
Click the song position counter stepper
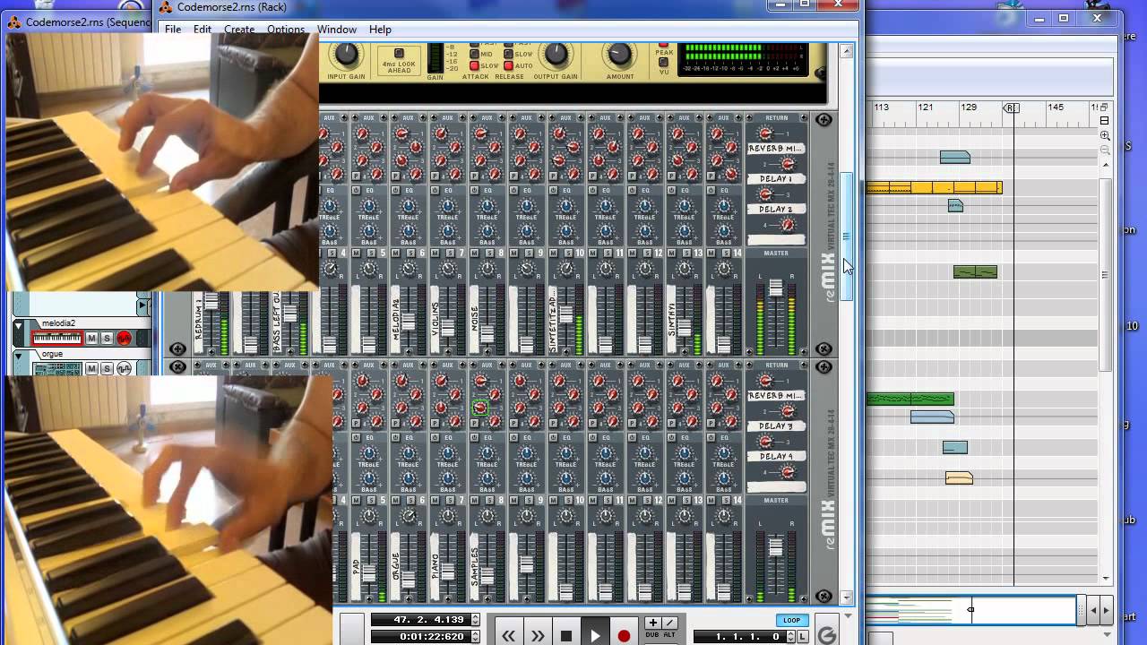[x=475, y=620]
